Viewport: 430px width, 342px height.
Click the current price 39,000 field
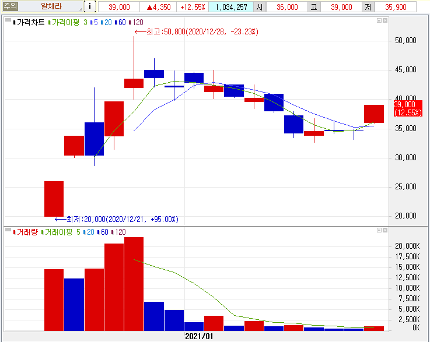point(119,7)
